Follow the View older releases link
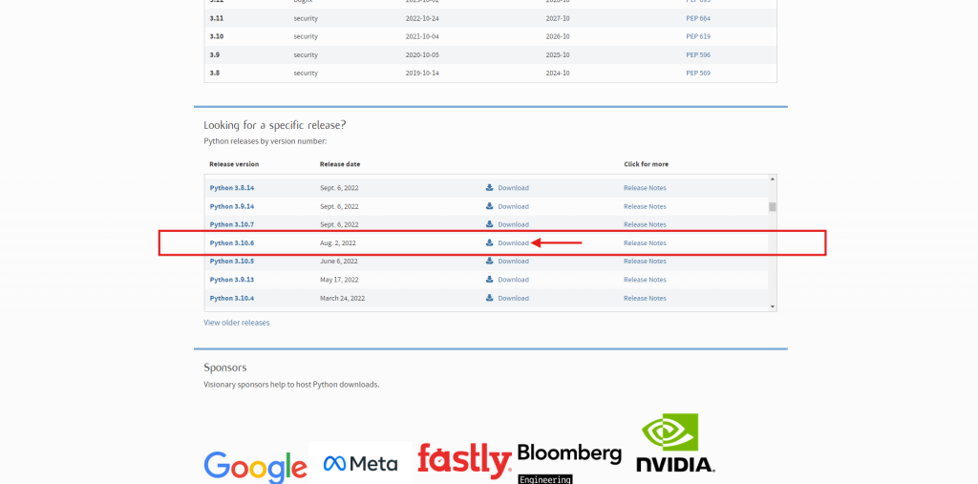Screen dimensions: 978x484 tap(237, 323)
